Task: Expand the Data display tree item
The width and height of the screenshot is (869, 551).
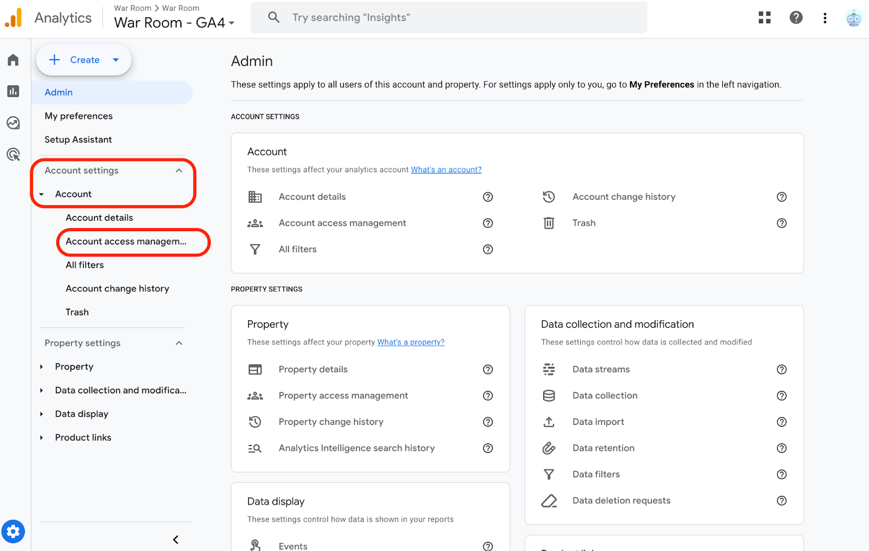Action: (42, 414)
